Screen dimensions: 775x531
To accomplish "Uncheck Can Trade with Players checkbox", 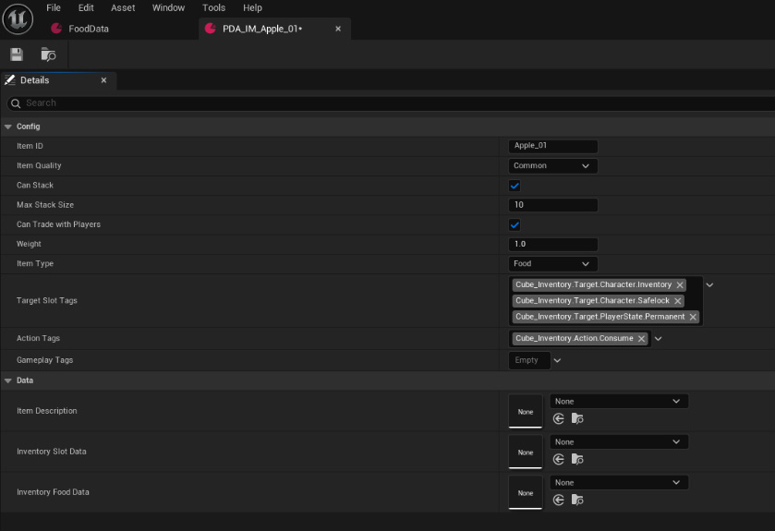I will pyautogui.click(x=515, y=224).
